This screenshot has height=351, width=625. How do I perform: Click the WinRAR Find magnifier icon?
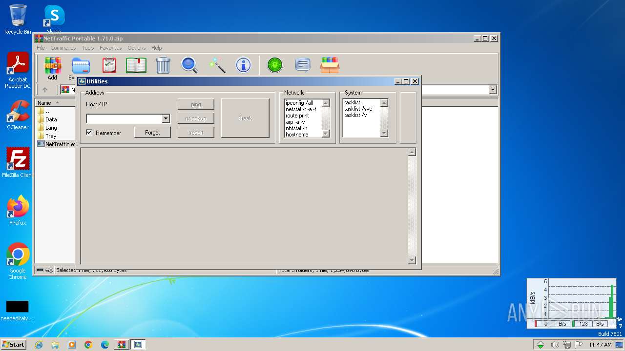(x=189, y=65)
